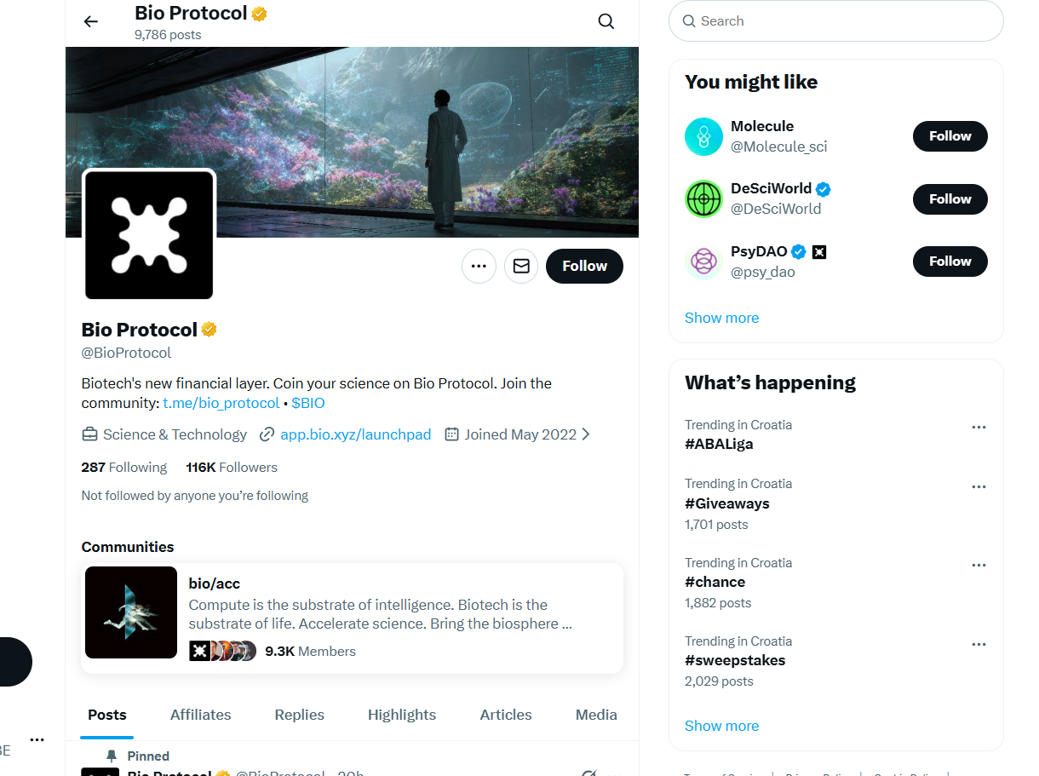The width and height of the screenshot is (1039, 776).
Task: Click the Search input field
Action: pyautogui.click(x=843, y=21)
